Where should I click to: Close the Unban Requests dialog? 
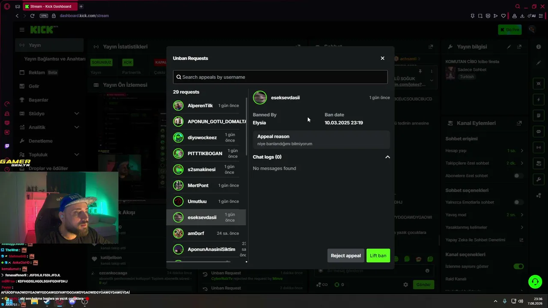click(382, 58)
